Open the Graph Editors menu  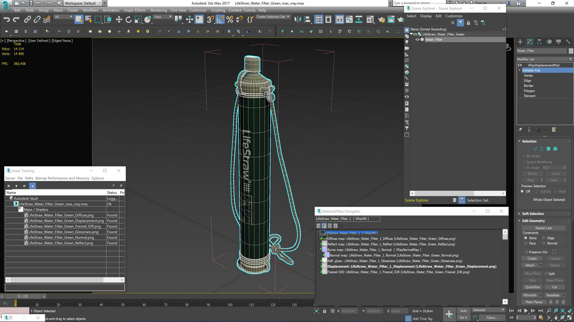click(135, 10)
